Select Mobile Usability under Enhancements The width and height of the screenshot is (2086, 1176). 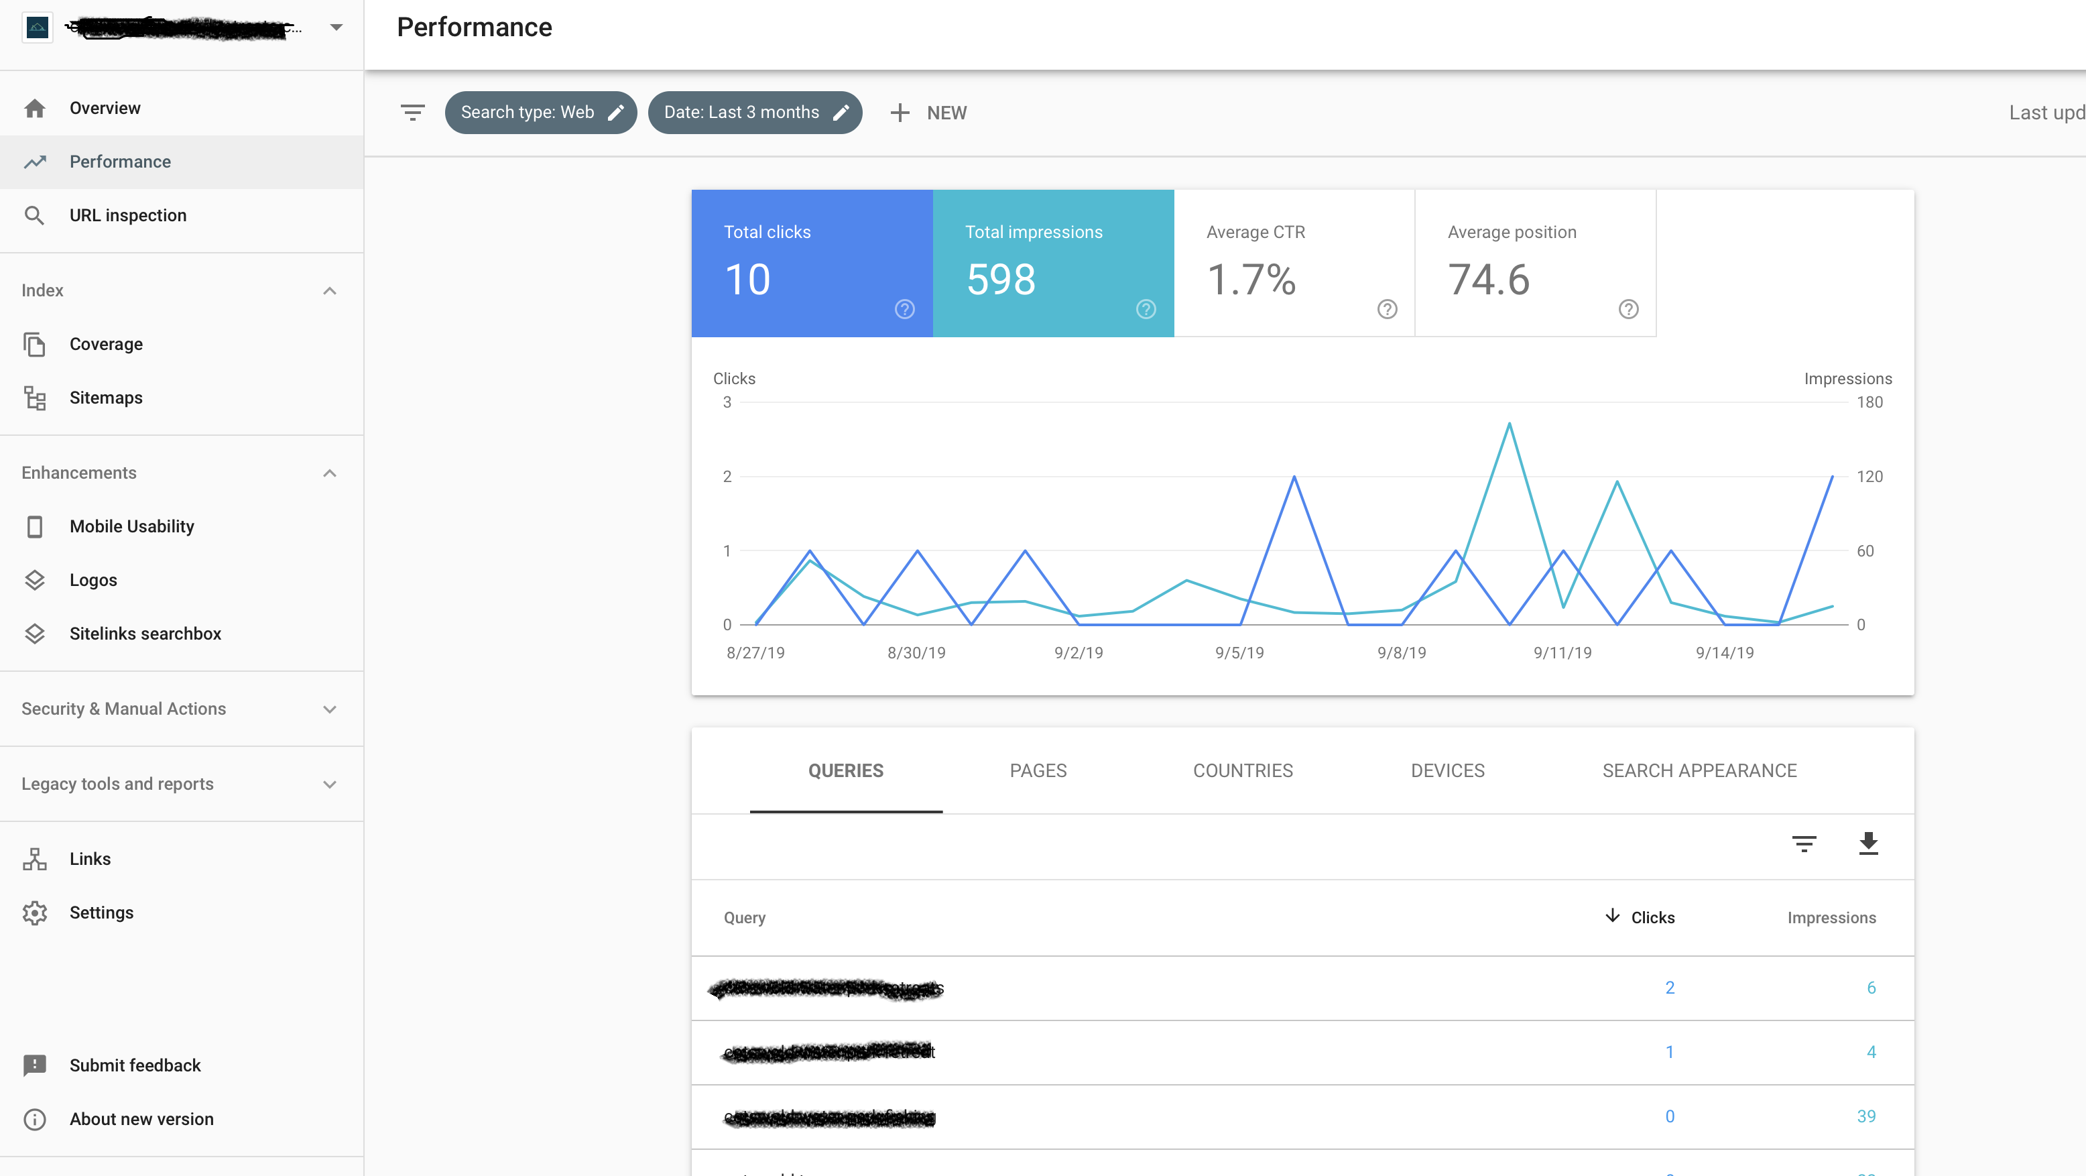tap(131, 526)
